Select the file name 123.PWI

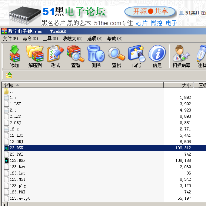point(18,192)
